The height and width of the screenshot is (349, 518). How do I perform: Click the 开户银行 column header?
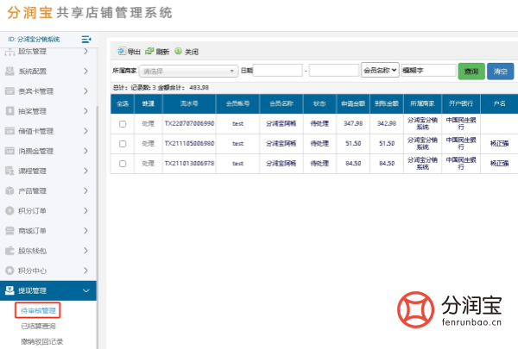click(461, 103)
